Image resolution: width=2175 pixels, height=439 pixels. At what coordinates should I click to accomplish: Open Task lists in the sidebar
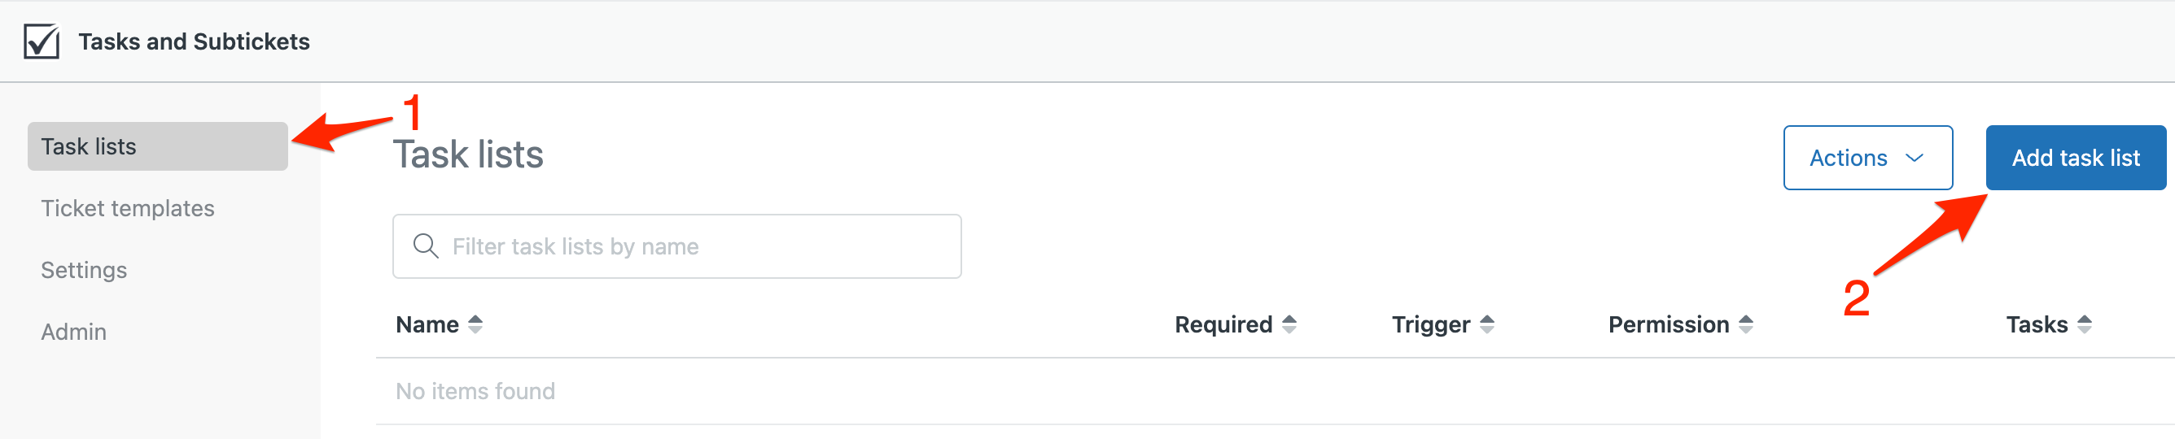(158, 146)
